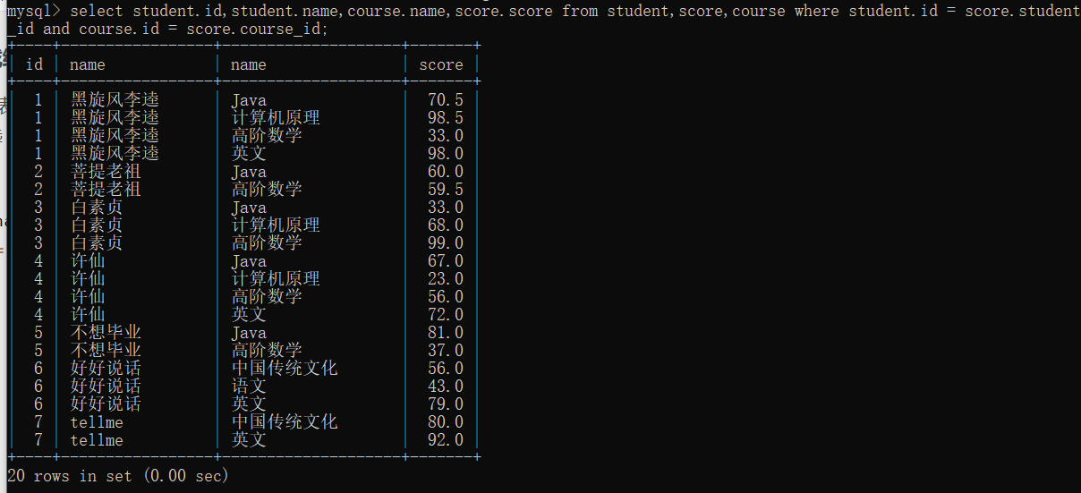Click 英文 in the row scoring 72.0
Viewport: 1081px width, 493px height.
(249, 315)
